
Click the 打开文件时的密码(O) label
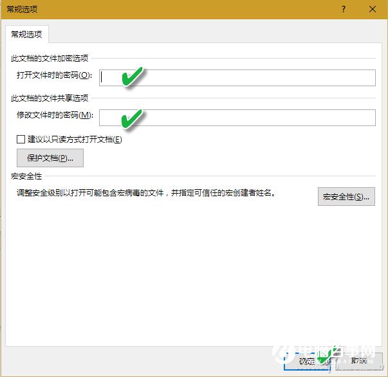point(54,75)
